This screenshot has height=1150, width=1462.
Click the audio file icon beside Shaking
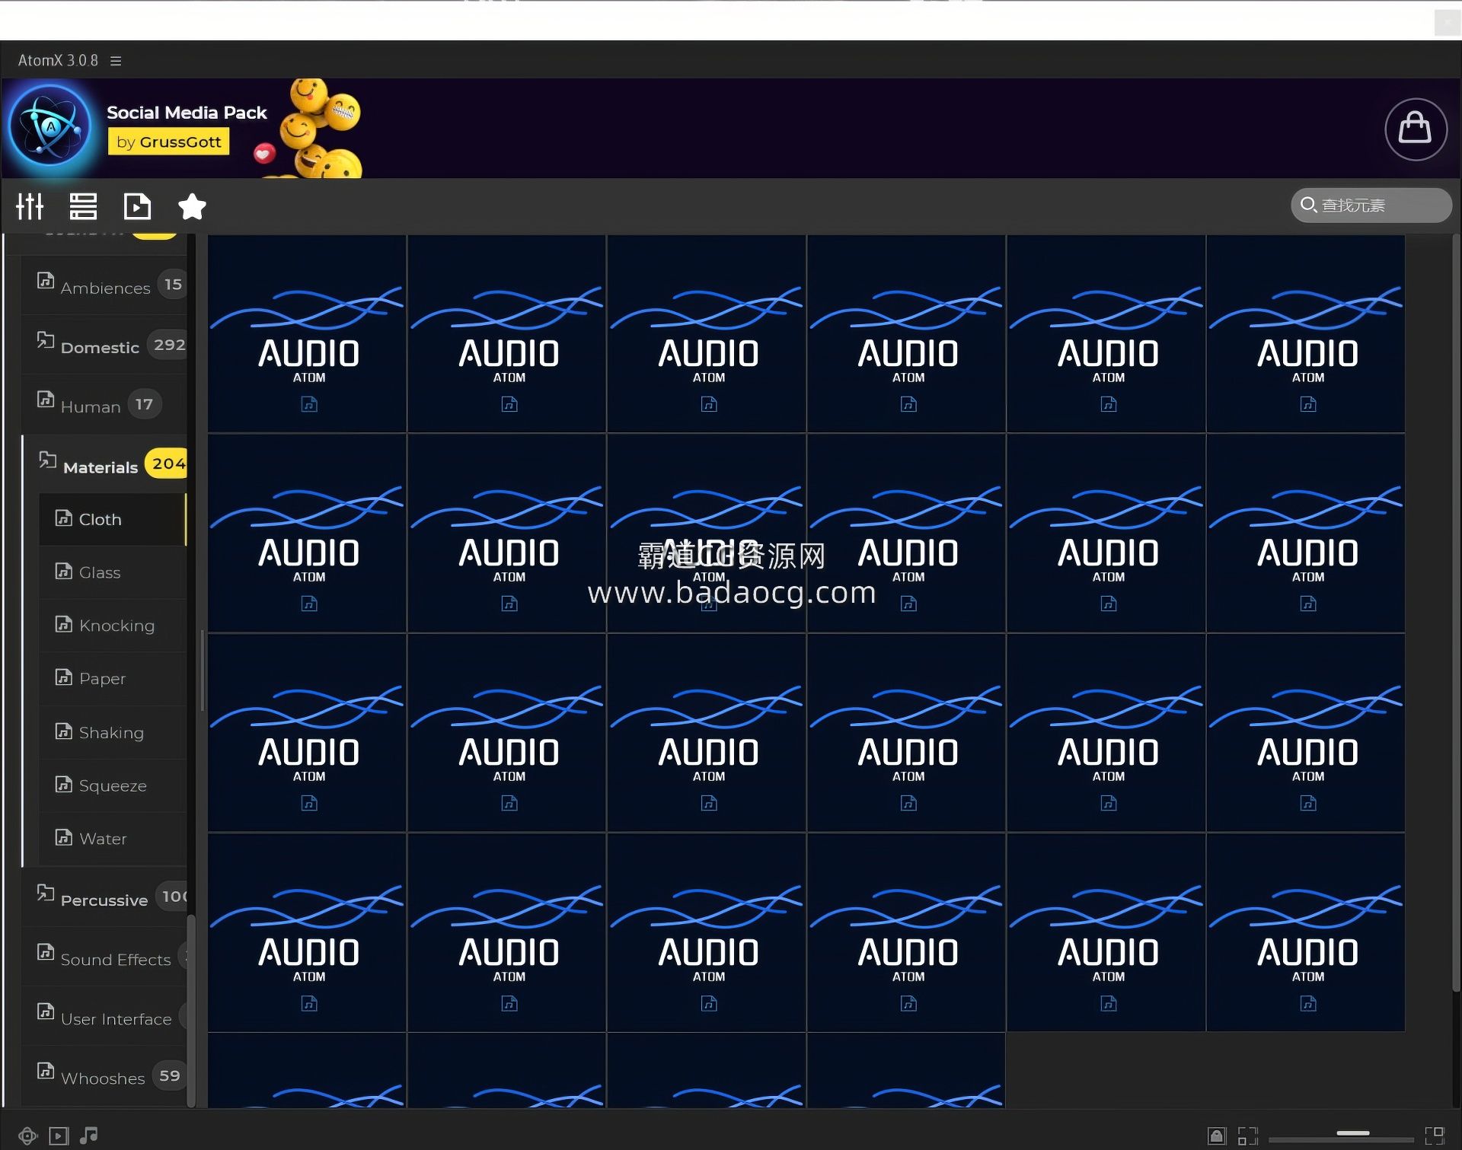(x=64, y=731)
